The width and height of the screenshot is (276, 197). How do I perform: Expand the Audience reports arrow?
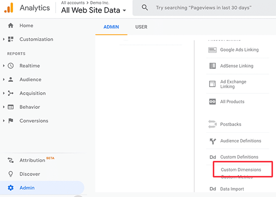4,80
